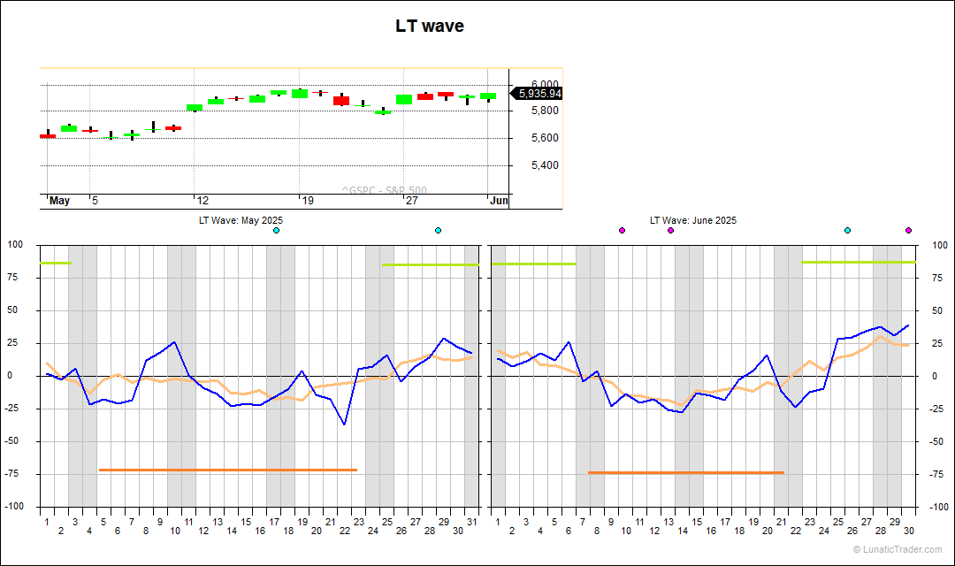Click the orange horizontal bar in June chart
Viewport: 955px width, 566px height.
(x=685, y=472)
